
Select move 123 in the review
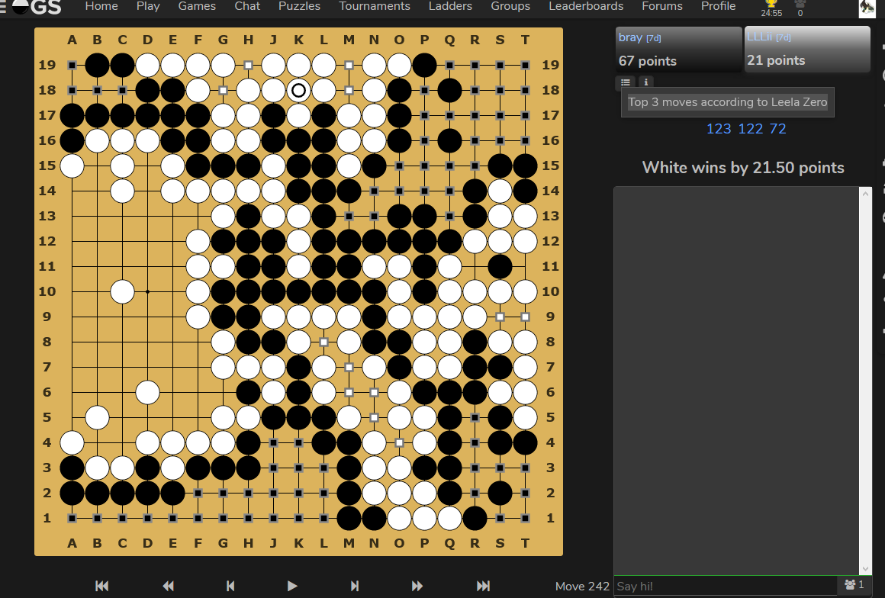[x=719, y=129]
